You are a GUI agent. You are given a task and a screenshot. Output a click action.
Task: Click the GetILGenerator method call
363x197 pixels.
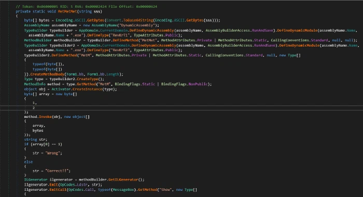tap(123, 180)
